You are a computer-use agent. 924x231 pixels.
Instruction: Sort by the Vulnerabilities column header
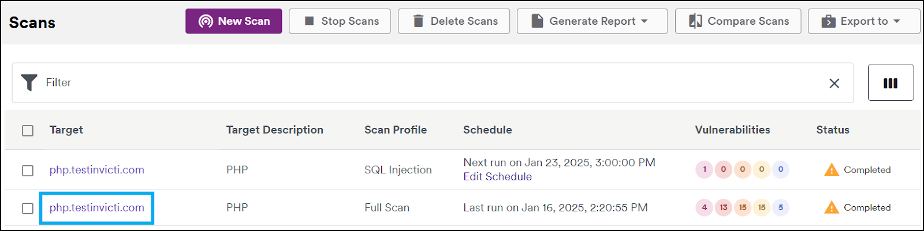732,130
